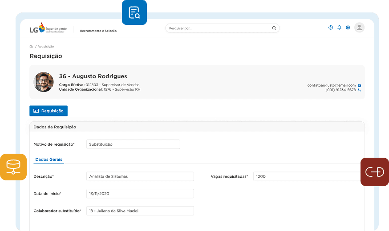Click the phone icon beside the number
The width and height of the screenshot is (389, 231).
click(359, 90)
